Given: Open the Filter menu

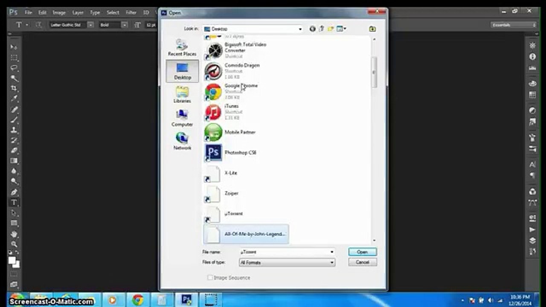Looking at the screenshot, I should (131, 12).
